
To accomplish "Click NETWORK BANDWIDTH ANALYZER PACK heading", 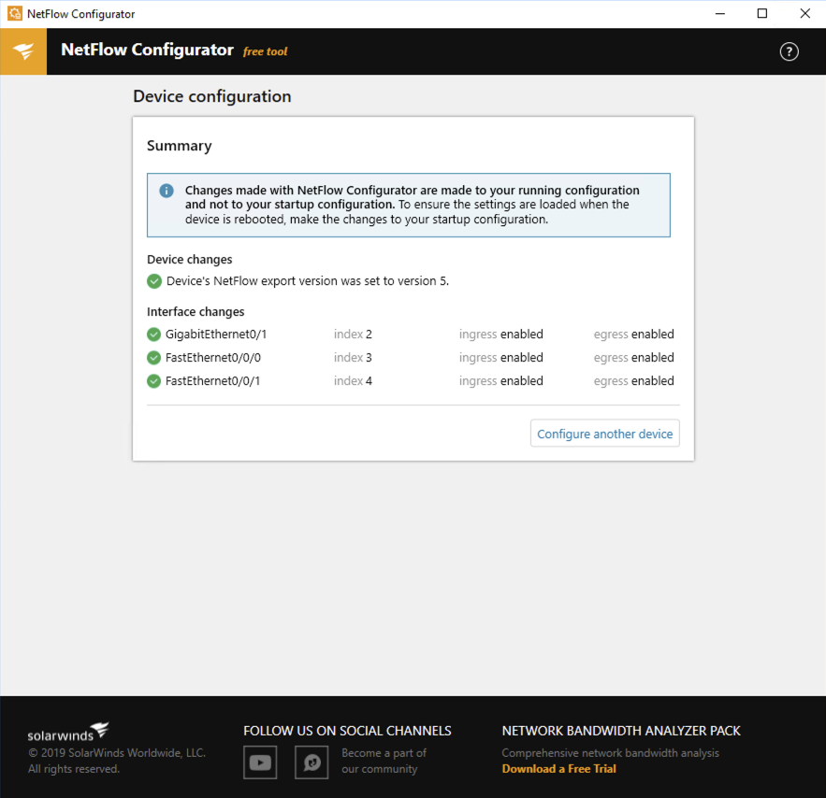I will [621, 731].
